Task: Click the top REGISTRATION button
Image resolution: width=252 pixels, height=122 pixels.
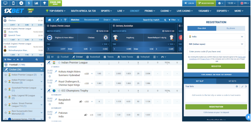Action: click(206, 3)
